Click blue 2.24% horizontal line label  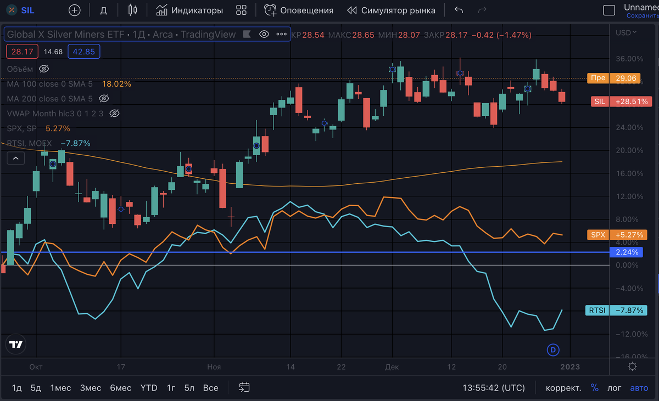click(x=627, y=252)
